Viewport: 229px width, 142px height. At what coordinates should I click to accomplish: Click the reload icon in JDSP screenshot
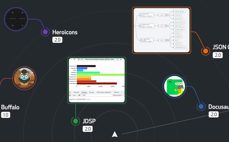click(x=74, y=59)
